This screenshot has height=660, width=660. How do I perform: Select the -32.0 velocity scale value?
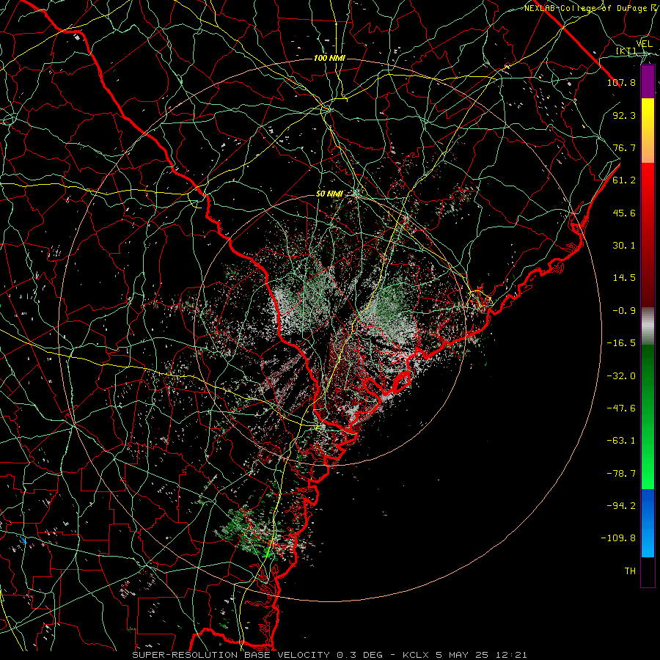(621, 376)
